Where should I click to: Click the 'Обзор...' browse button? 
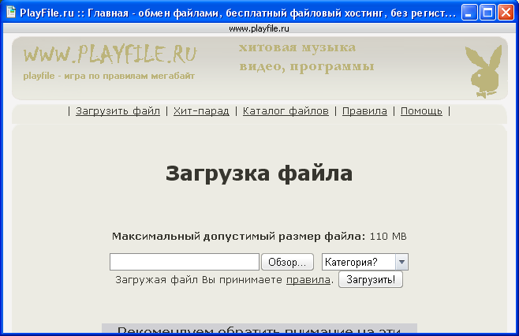pos(287,262)
